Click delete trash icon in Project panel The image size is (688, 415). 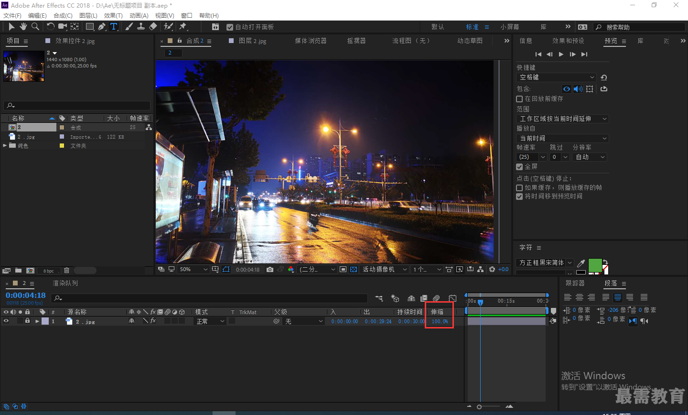pos(67,271)
